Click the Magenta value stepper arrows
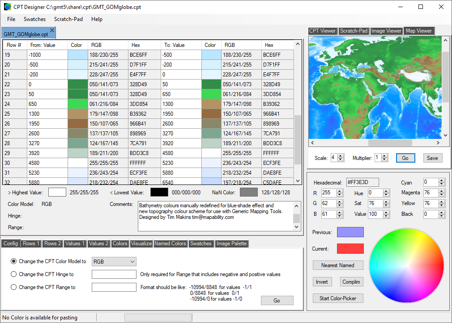The image size is (452, 323). [442, 193]
